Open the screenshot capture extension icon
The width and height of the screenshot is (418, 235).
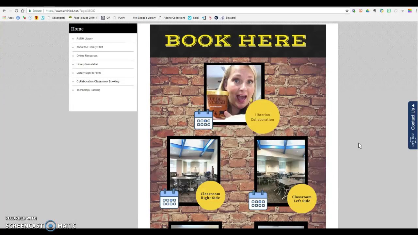pos(354,11)
